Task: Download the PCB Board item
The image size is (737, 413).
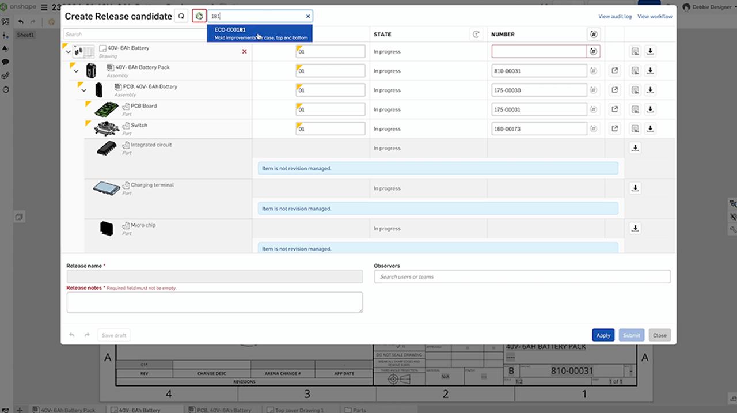Action: click(x=650, y=109)
